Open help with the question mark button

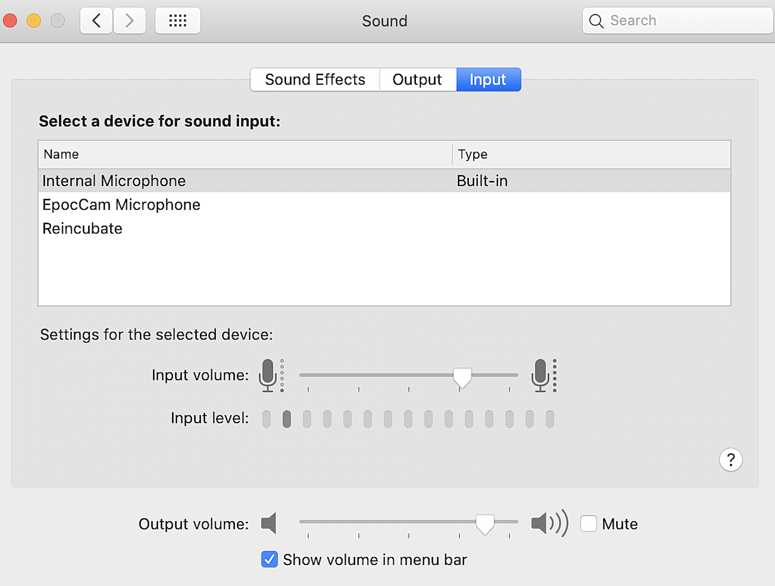pyautogui.click(x=730, y=460)
